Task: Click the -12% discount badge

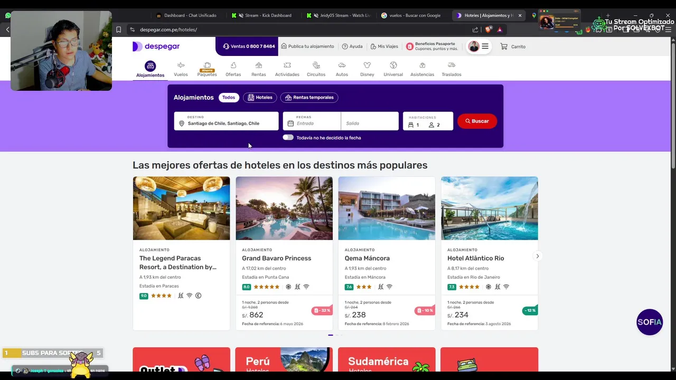Action: tap(529, 310)
